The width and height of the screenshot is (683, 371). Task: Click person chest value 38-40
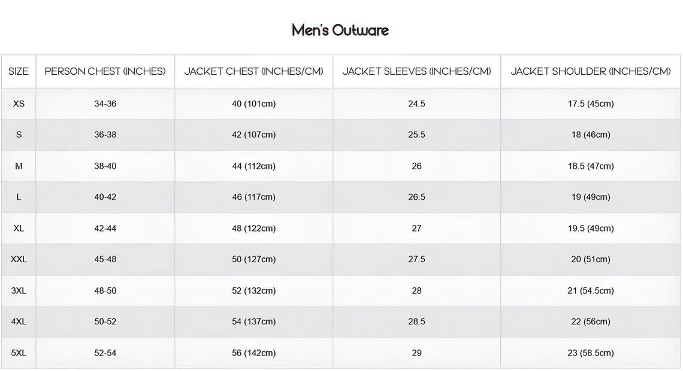point(105,166)
